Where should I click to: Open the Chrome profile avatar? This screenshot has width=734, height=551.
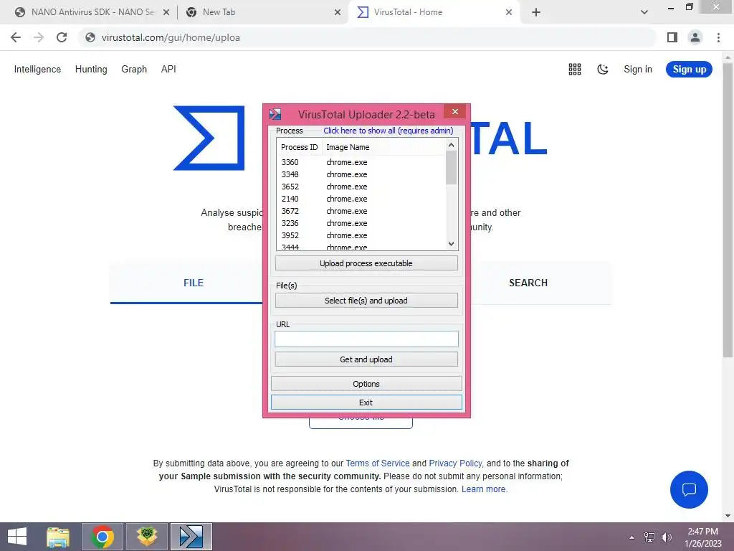[x=695, y=37]
